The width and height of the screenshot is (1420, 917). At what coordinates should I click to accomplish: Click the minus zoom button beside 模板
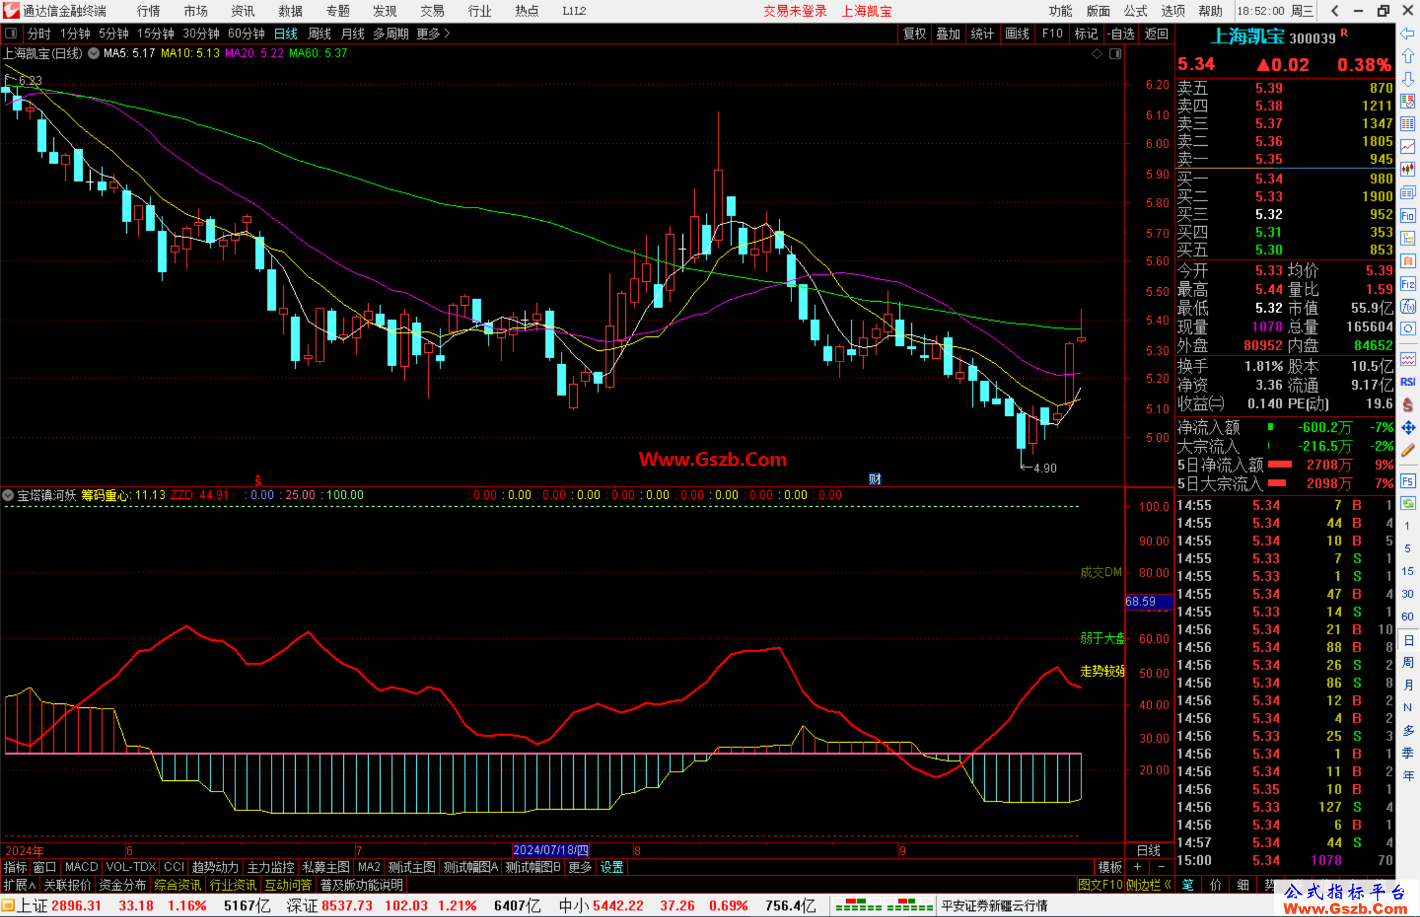1162,867
